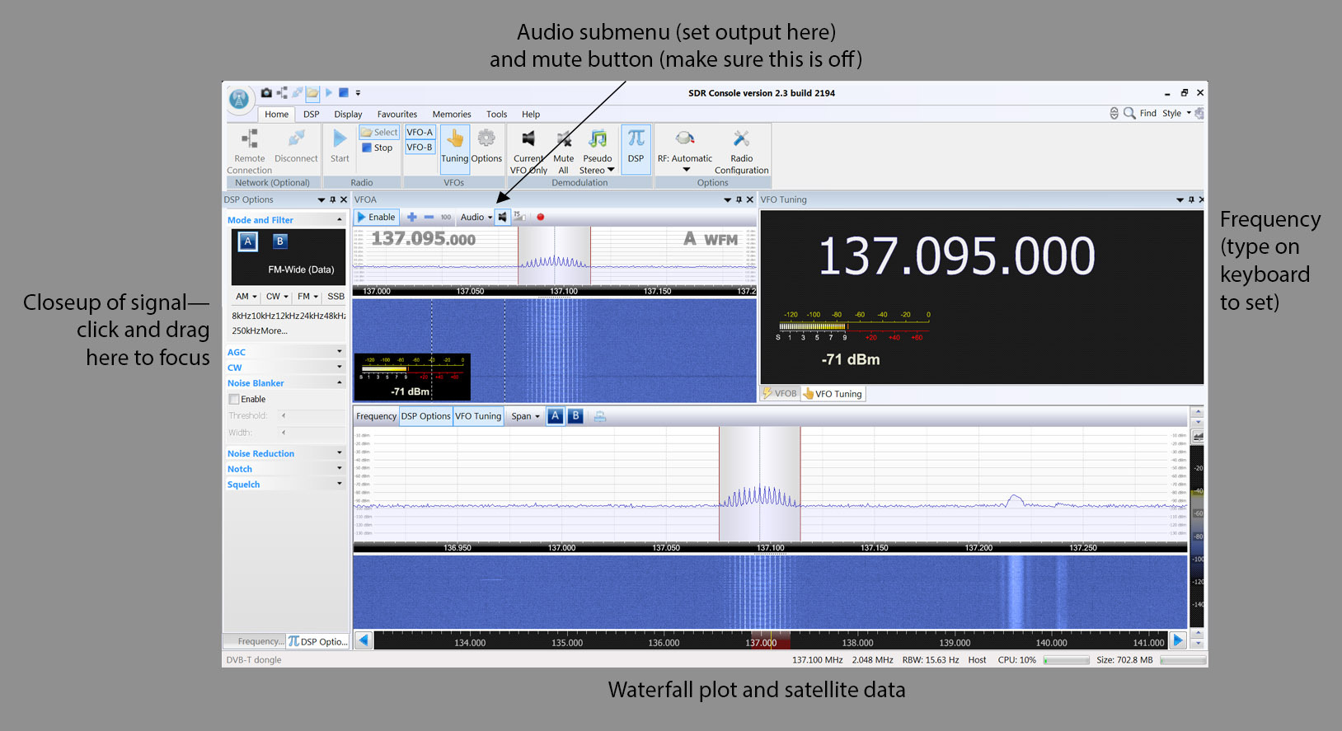Open Remote Connection from the ribbon
This screenshot has height=731, width=1342.
pyautogui.click(x=249, y=151)
